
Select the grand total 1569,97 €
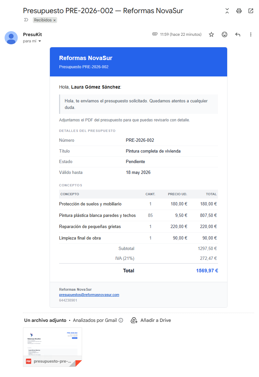click(207, 271)
